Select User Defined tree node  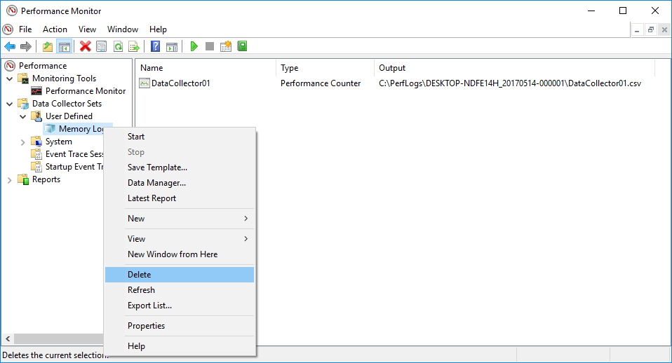[69, 116]
